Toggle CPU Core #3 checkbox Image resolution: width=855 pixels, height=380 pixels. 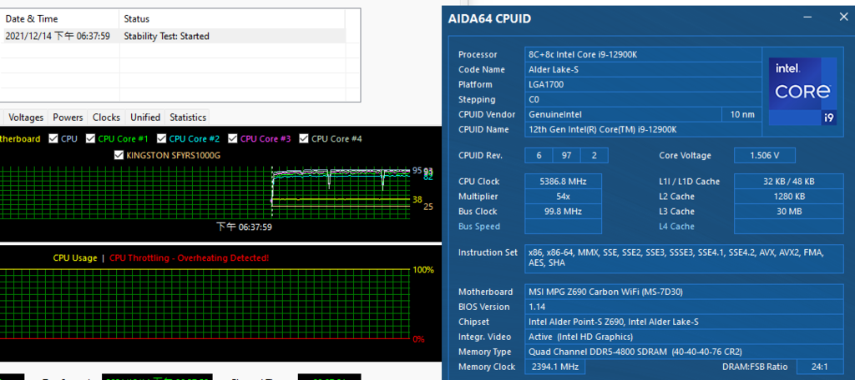(233, 139)
